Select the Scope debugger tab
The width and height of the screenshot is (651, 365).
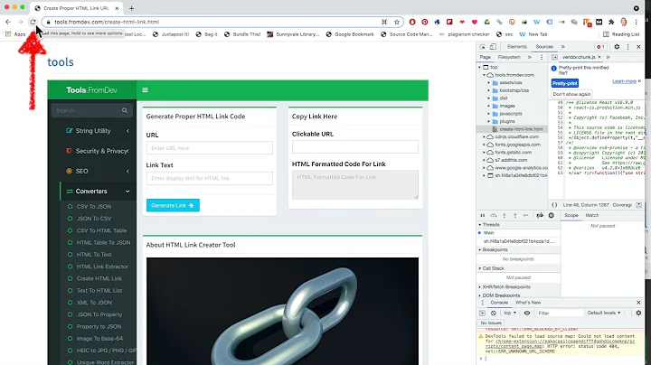[x=571, y=215]
